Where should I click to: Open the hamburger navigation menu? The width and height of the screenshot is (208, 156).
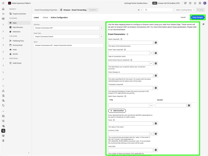3,3
